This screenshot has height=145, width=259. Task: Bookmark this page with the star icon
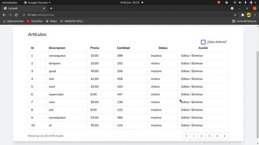pyautogui.click(x=235, y=15)
